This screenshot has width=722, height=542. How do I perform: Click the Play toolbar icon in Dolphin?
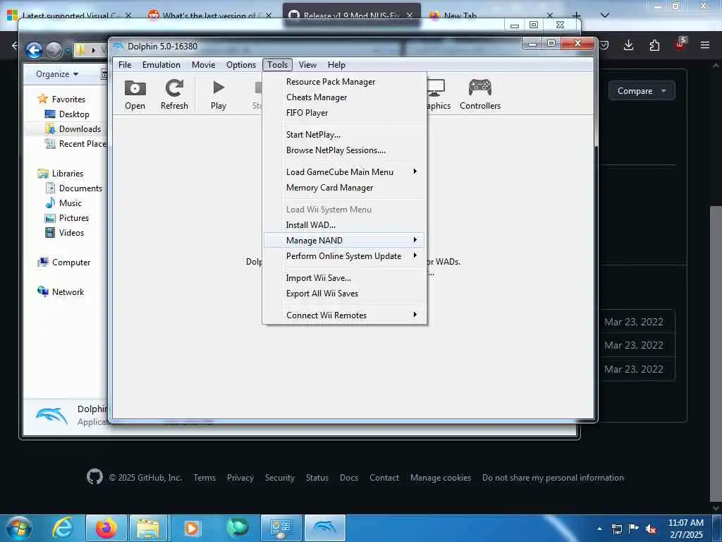(x=219, y=95)
